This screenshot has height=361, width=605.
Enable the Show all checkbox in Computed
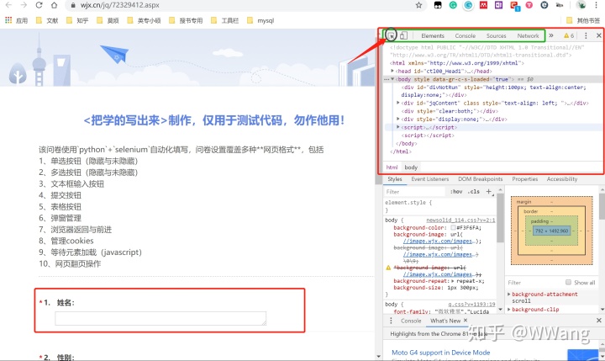tap(568, 282)
